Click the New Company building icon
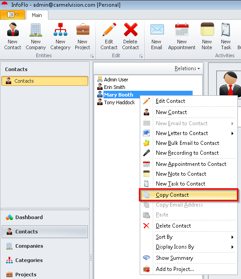Viewport: 241px width, 279px height. [36, 30]
